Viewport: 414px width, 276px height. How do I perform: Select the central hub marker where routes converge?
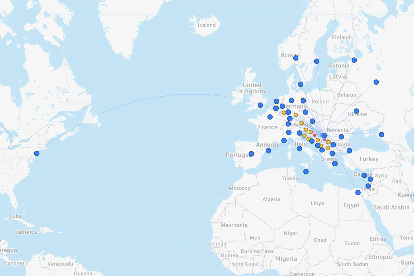click(324, 136)
